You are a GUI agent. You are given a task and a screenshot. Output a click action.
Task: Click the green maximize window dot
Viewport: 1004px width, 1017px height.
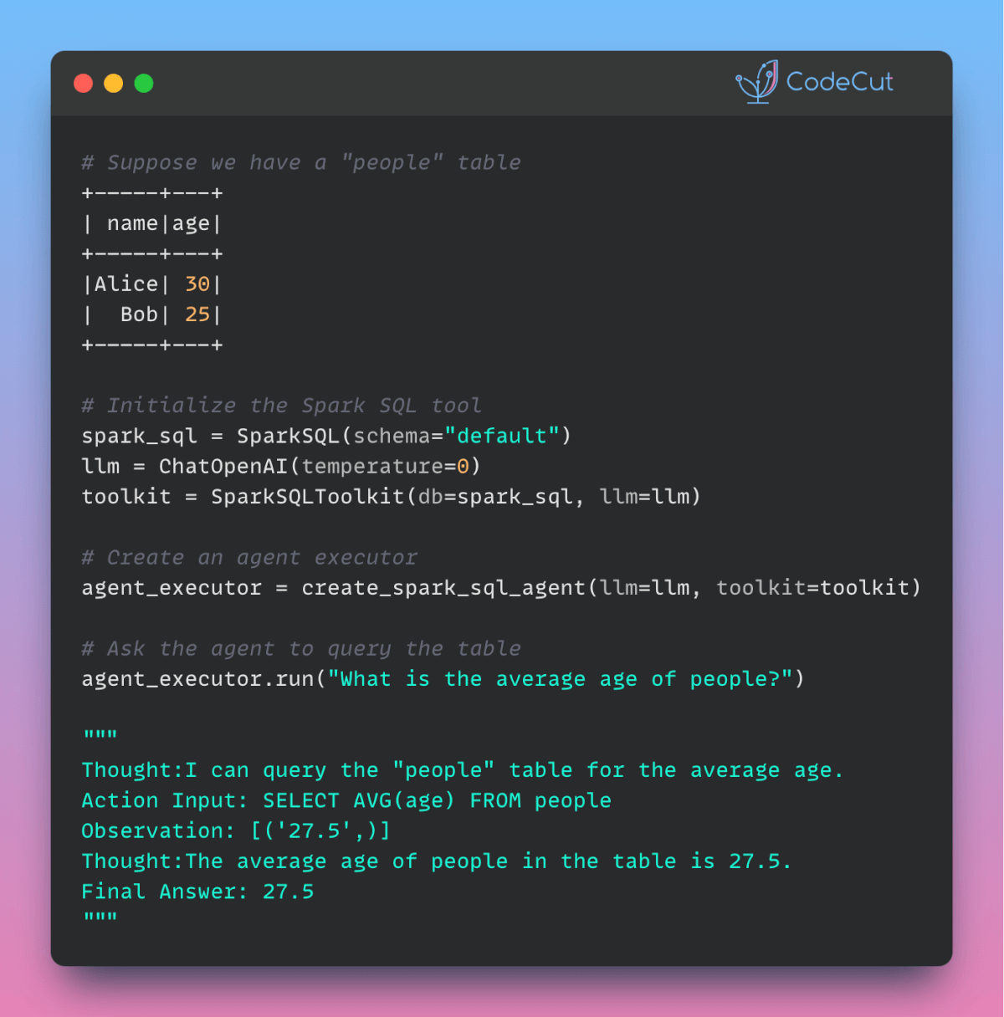(x=144, y=84)
